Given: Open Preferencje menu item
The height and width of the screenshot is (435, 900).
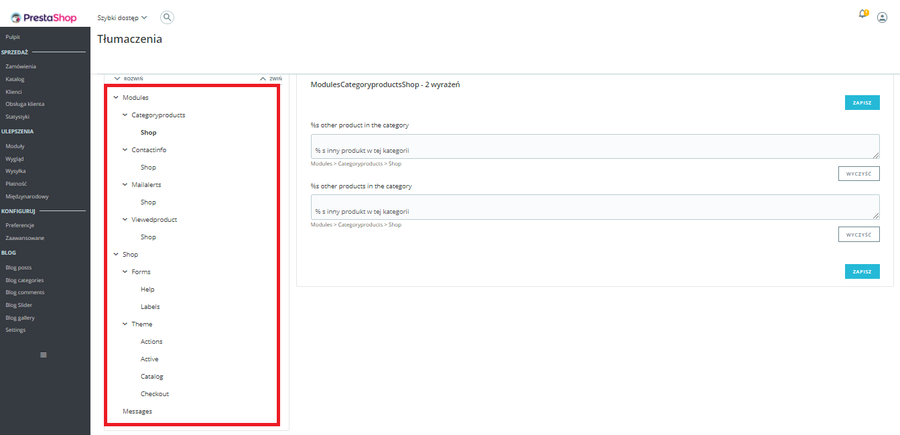Looking at the screenshot, I should pyautogui.click(x=19, y=225).
